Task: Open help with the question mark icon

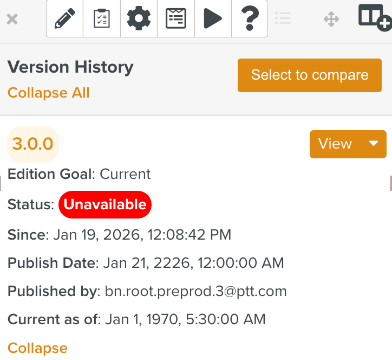Action: pos(249,19)
